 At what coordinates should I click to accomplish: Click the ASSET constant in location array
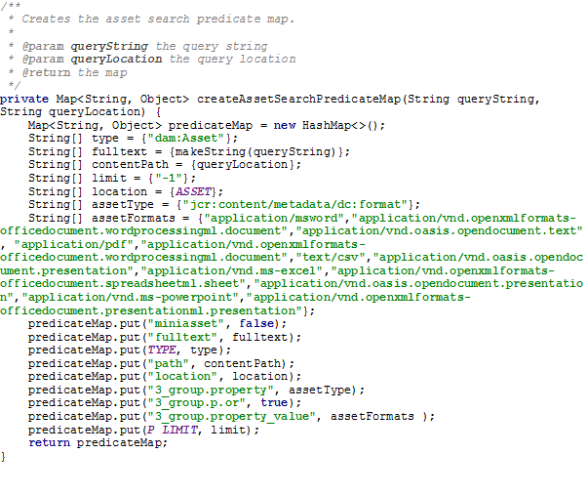pos(193,191)
